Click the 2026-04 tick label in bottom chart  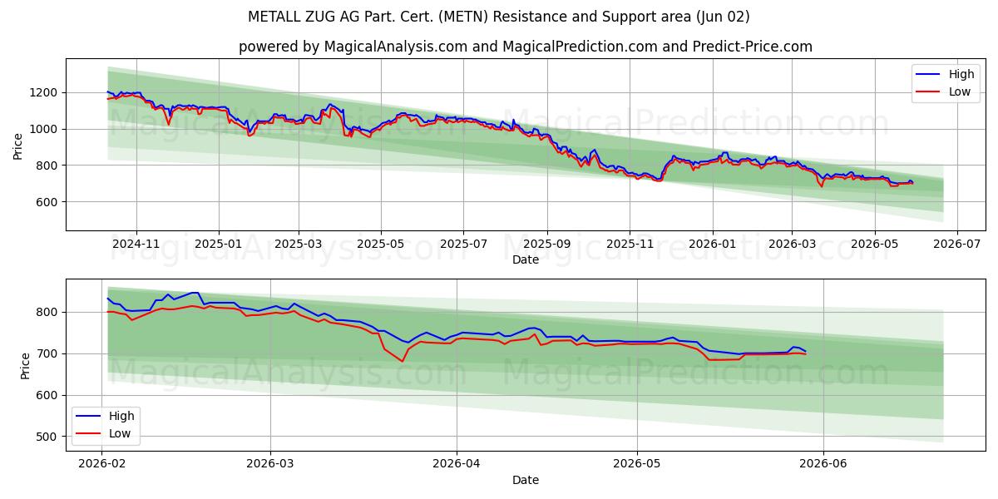tap(457, 464)
